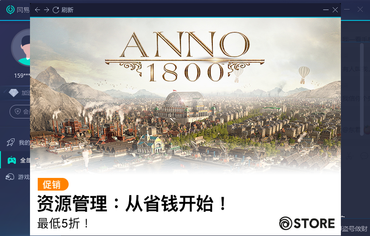Click the orange 促销 promotion badge
Screen dimensions: 370x236
[x=53, y=184]
